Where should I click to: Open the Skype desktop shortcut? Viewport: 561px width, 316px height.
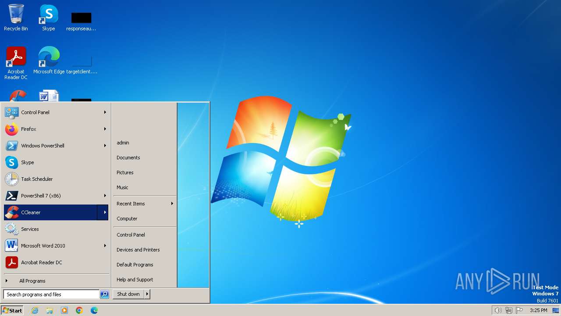[x=48, y=18]
